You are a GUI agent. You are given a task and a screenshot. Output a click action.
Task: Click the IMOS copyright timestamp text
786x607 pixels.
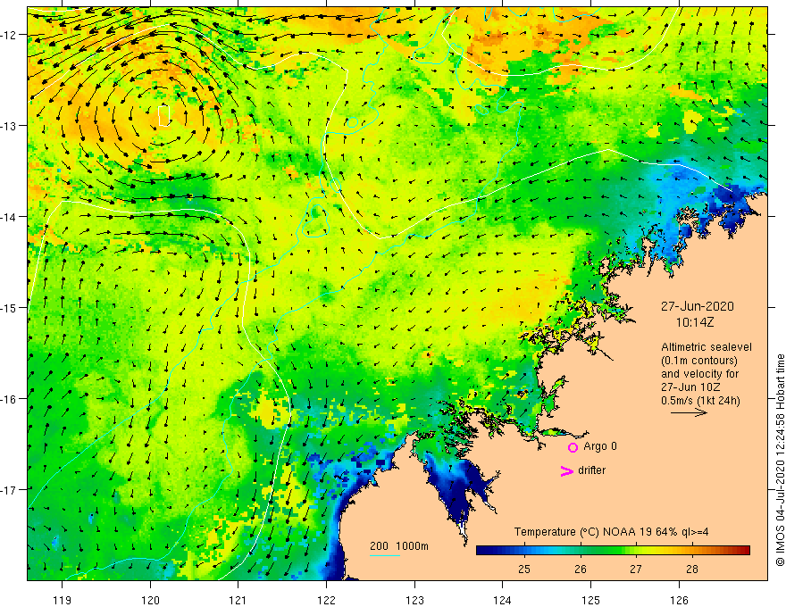[780, 460]
